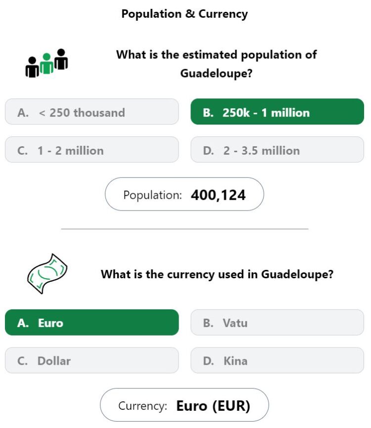Image resolution: width=371 pixels, height=428 pixels.
Task: Click the currency used in Guadeloupe question
Action: (x=217, y=274)
